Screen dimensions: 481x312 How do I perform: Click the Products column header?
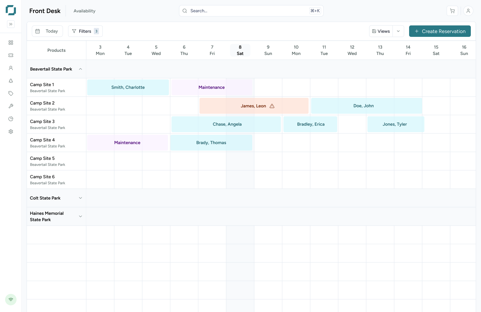pos(56,50)
